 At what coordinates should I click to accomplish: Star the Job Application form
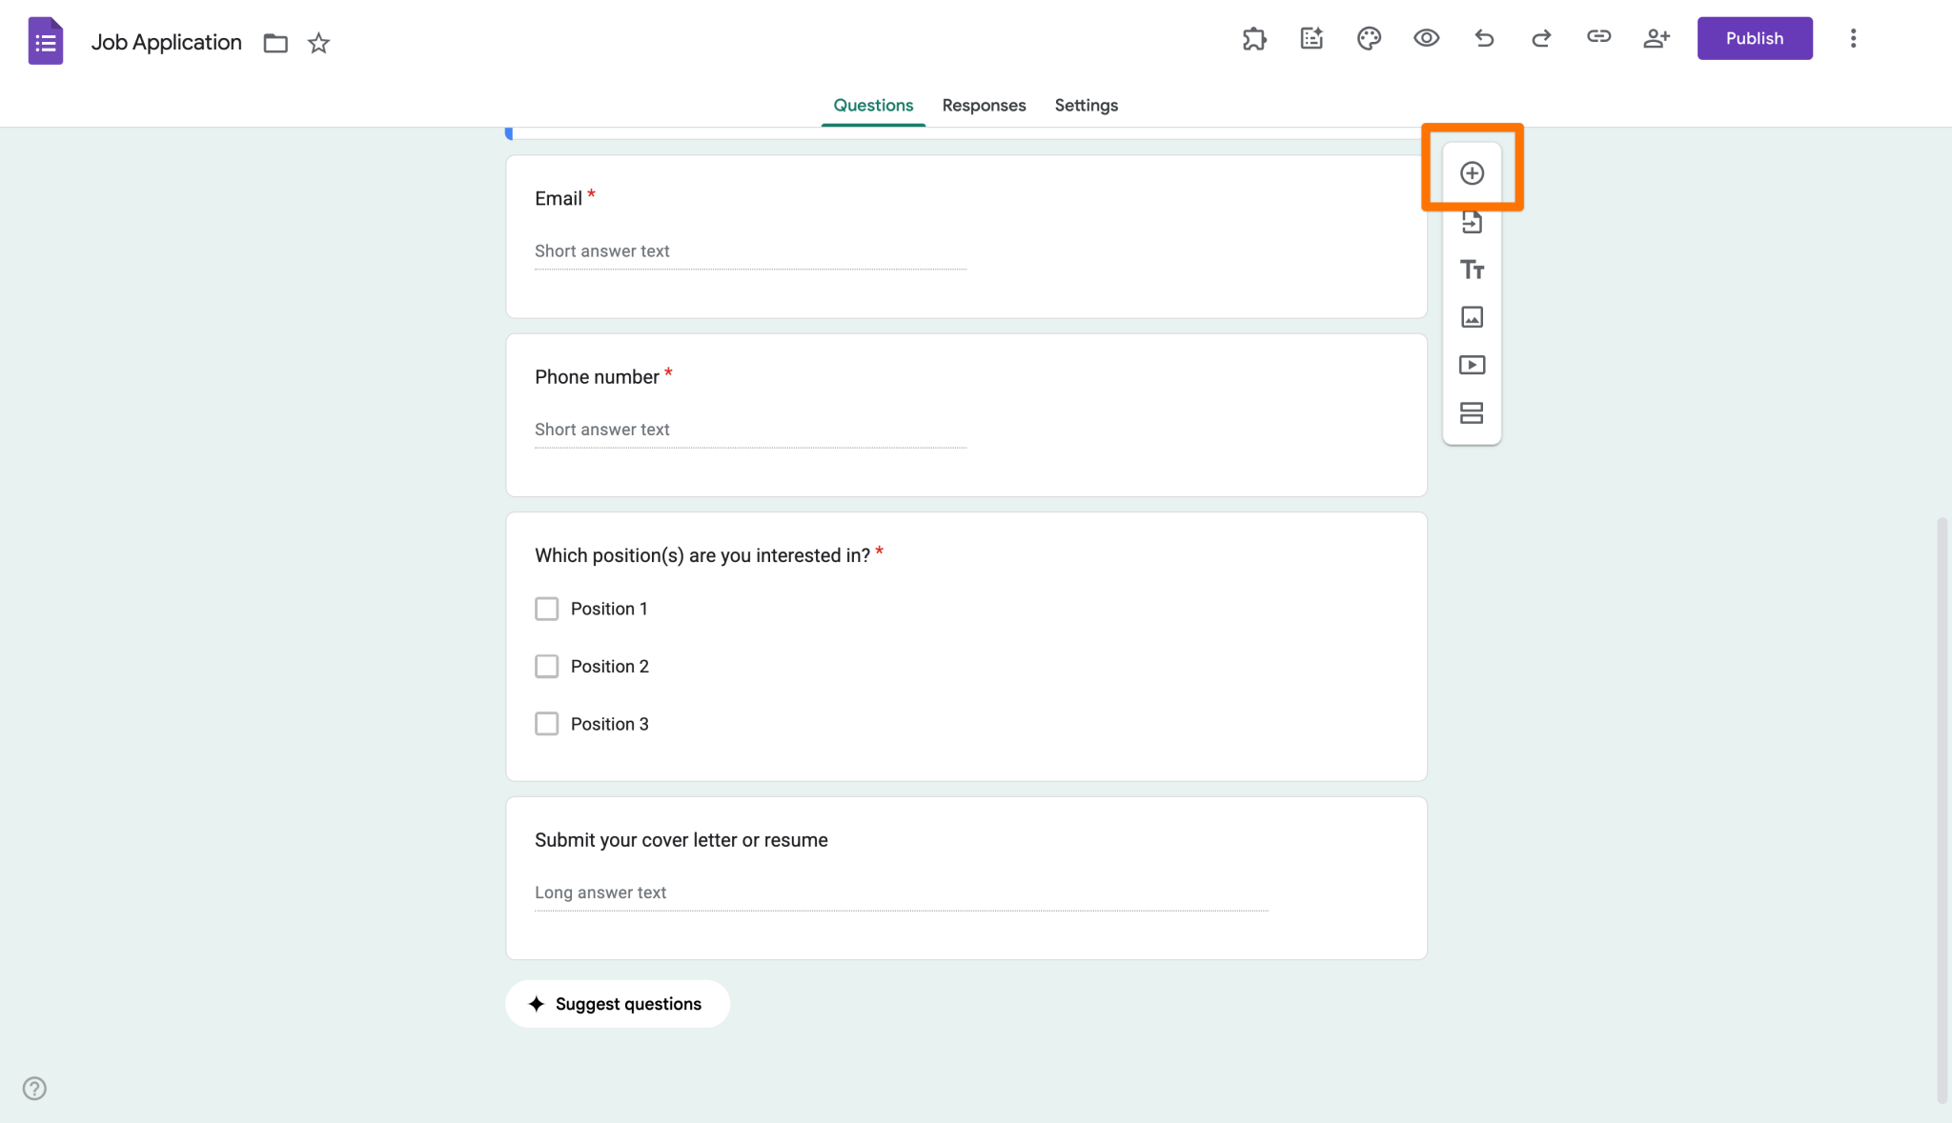click(318, 43)
